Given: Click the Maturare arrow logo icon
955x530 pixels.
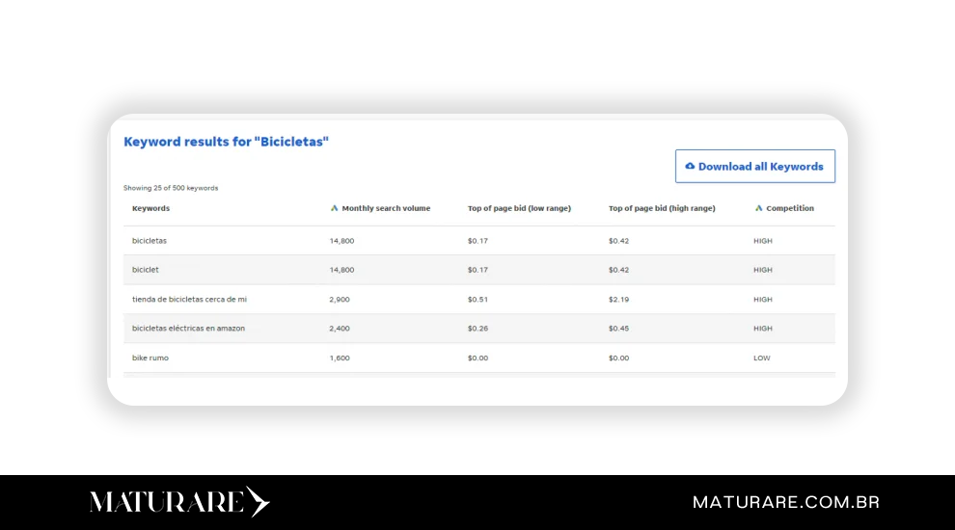Looking at the screenshot, I should coord(258,502).
